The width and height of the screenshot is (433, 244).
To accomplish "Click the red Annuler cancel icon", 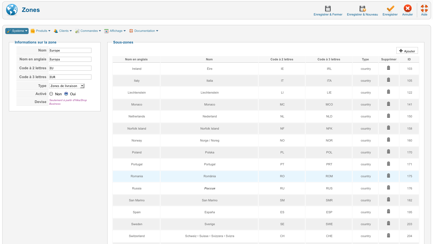I will point(407,9).
